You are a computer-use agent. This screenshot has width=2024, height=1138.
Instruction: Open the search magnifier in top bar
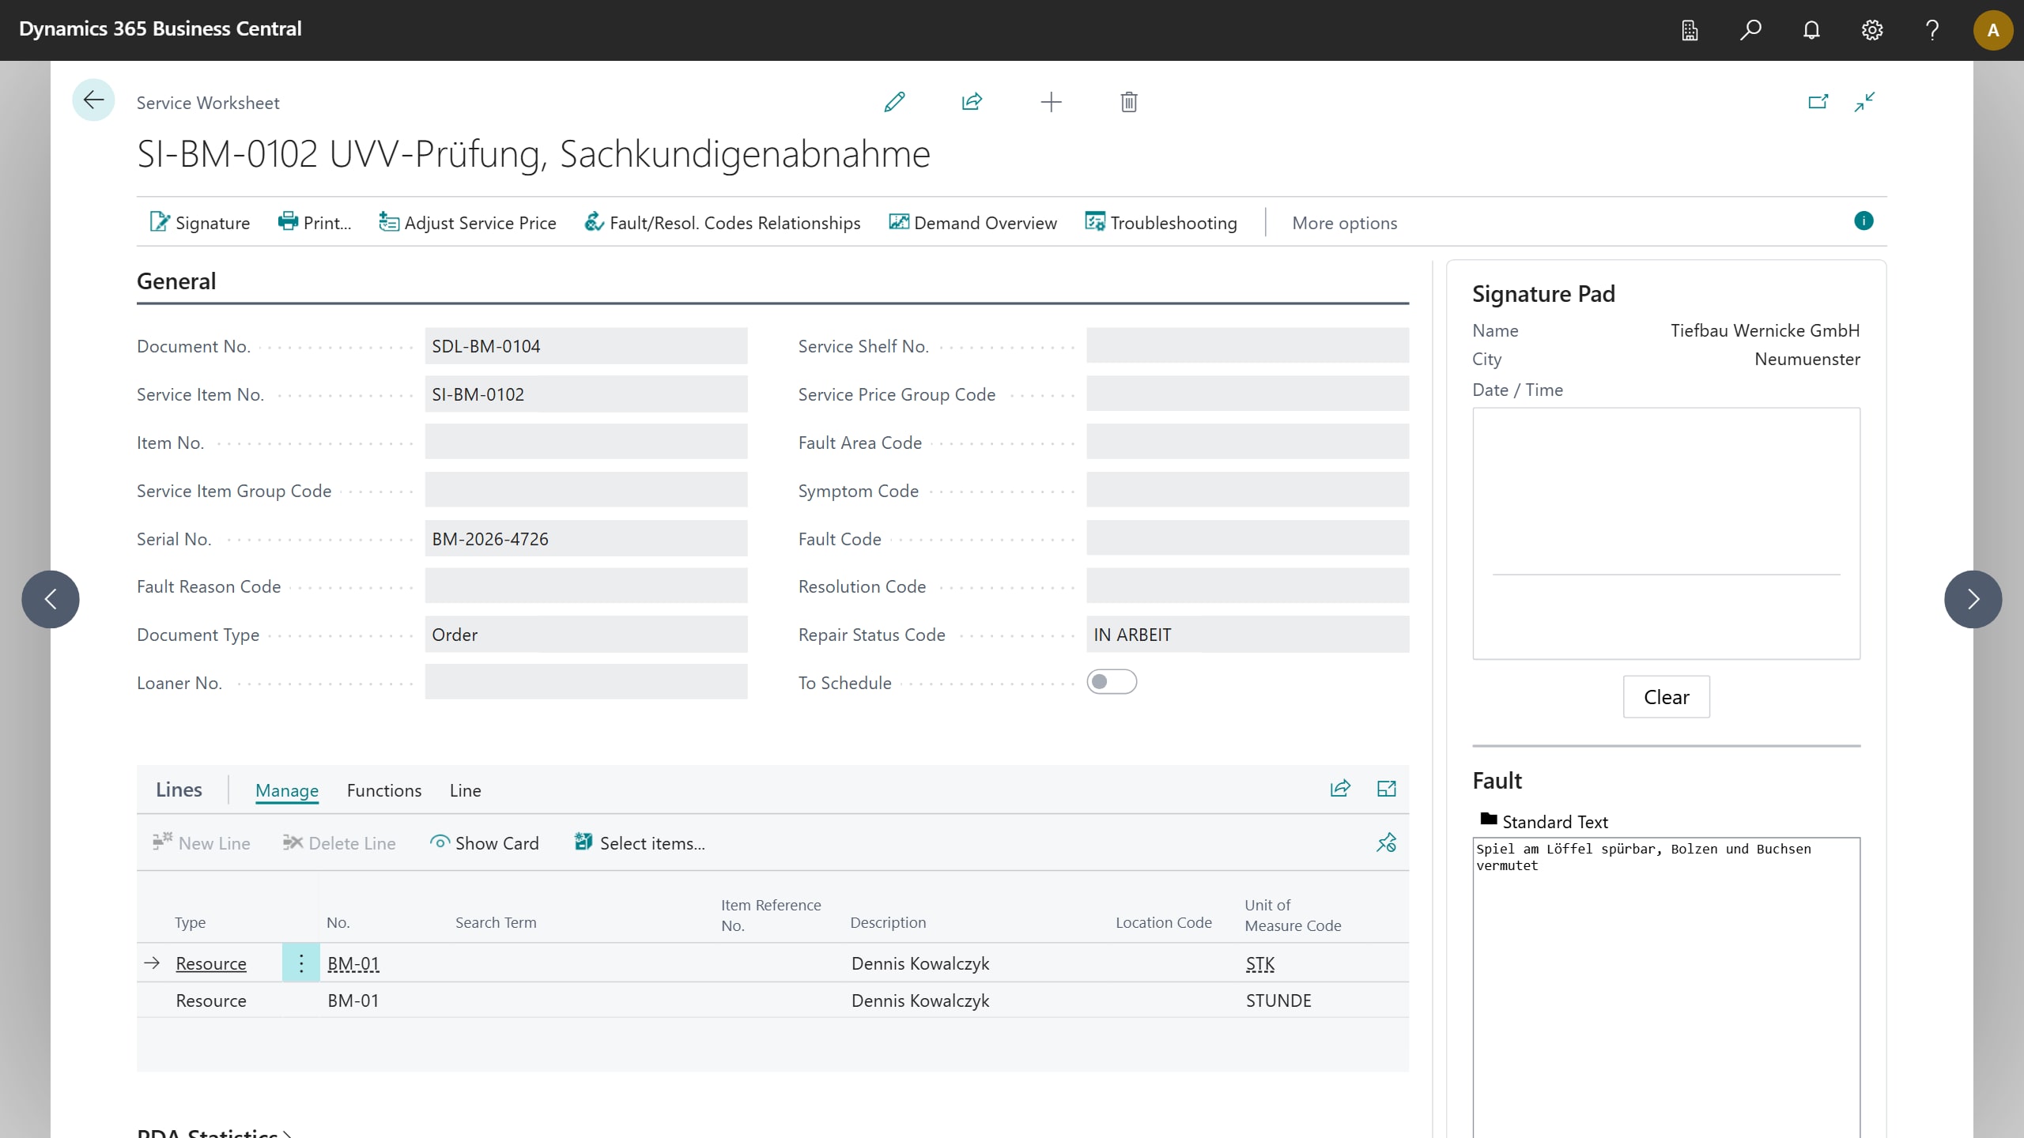tap(1750, 30)
